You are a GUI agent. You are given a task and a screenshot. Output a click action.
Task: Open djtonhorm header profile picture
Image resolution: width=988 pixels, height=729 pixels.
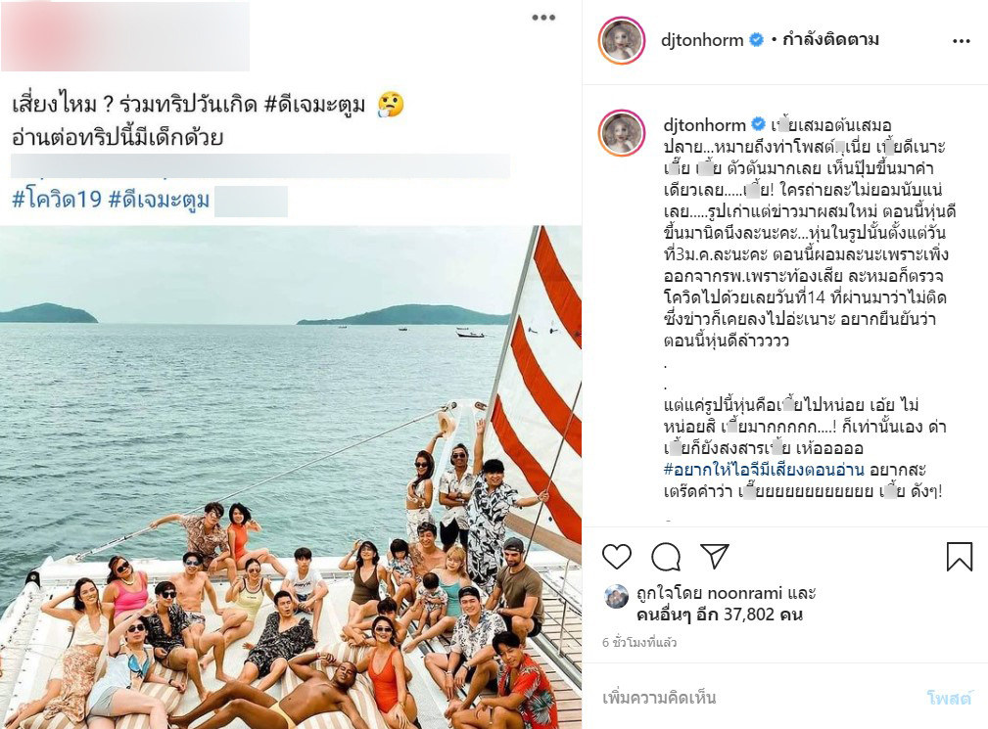pos(621,40)
